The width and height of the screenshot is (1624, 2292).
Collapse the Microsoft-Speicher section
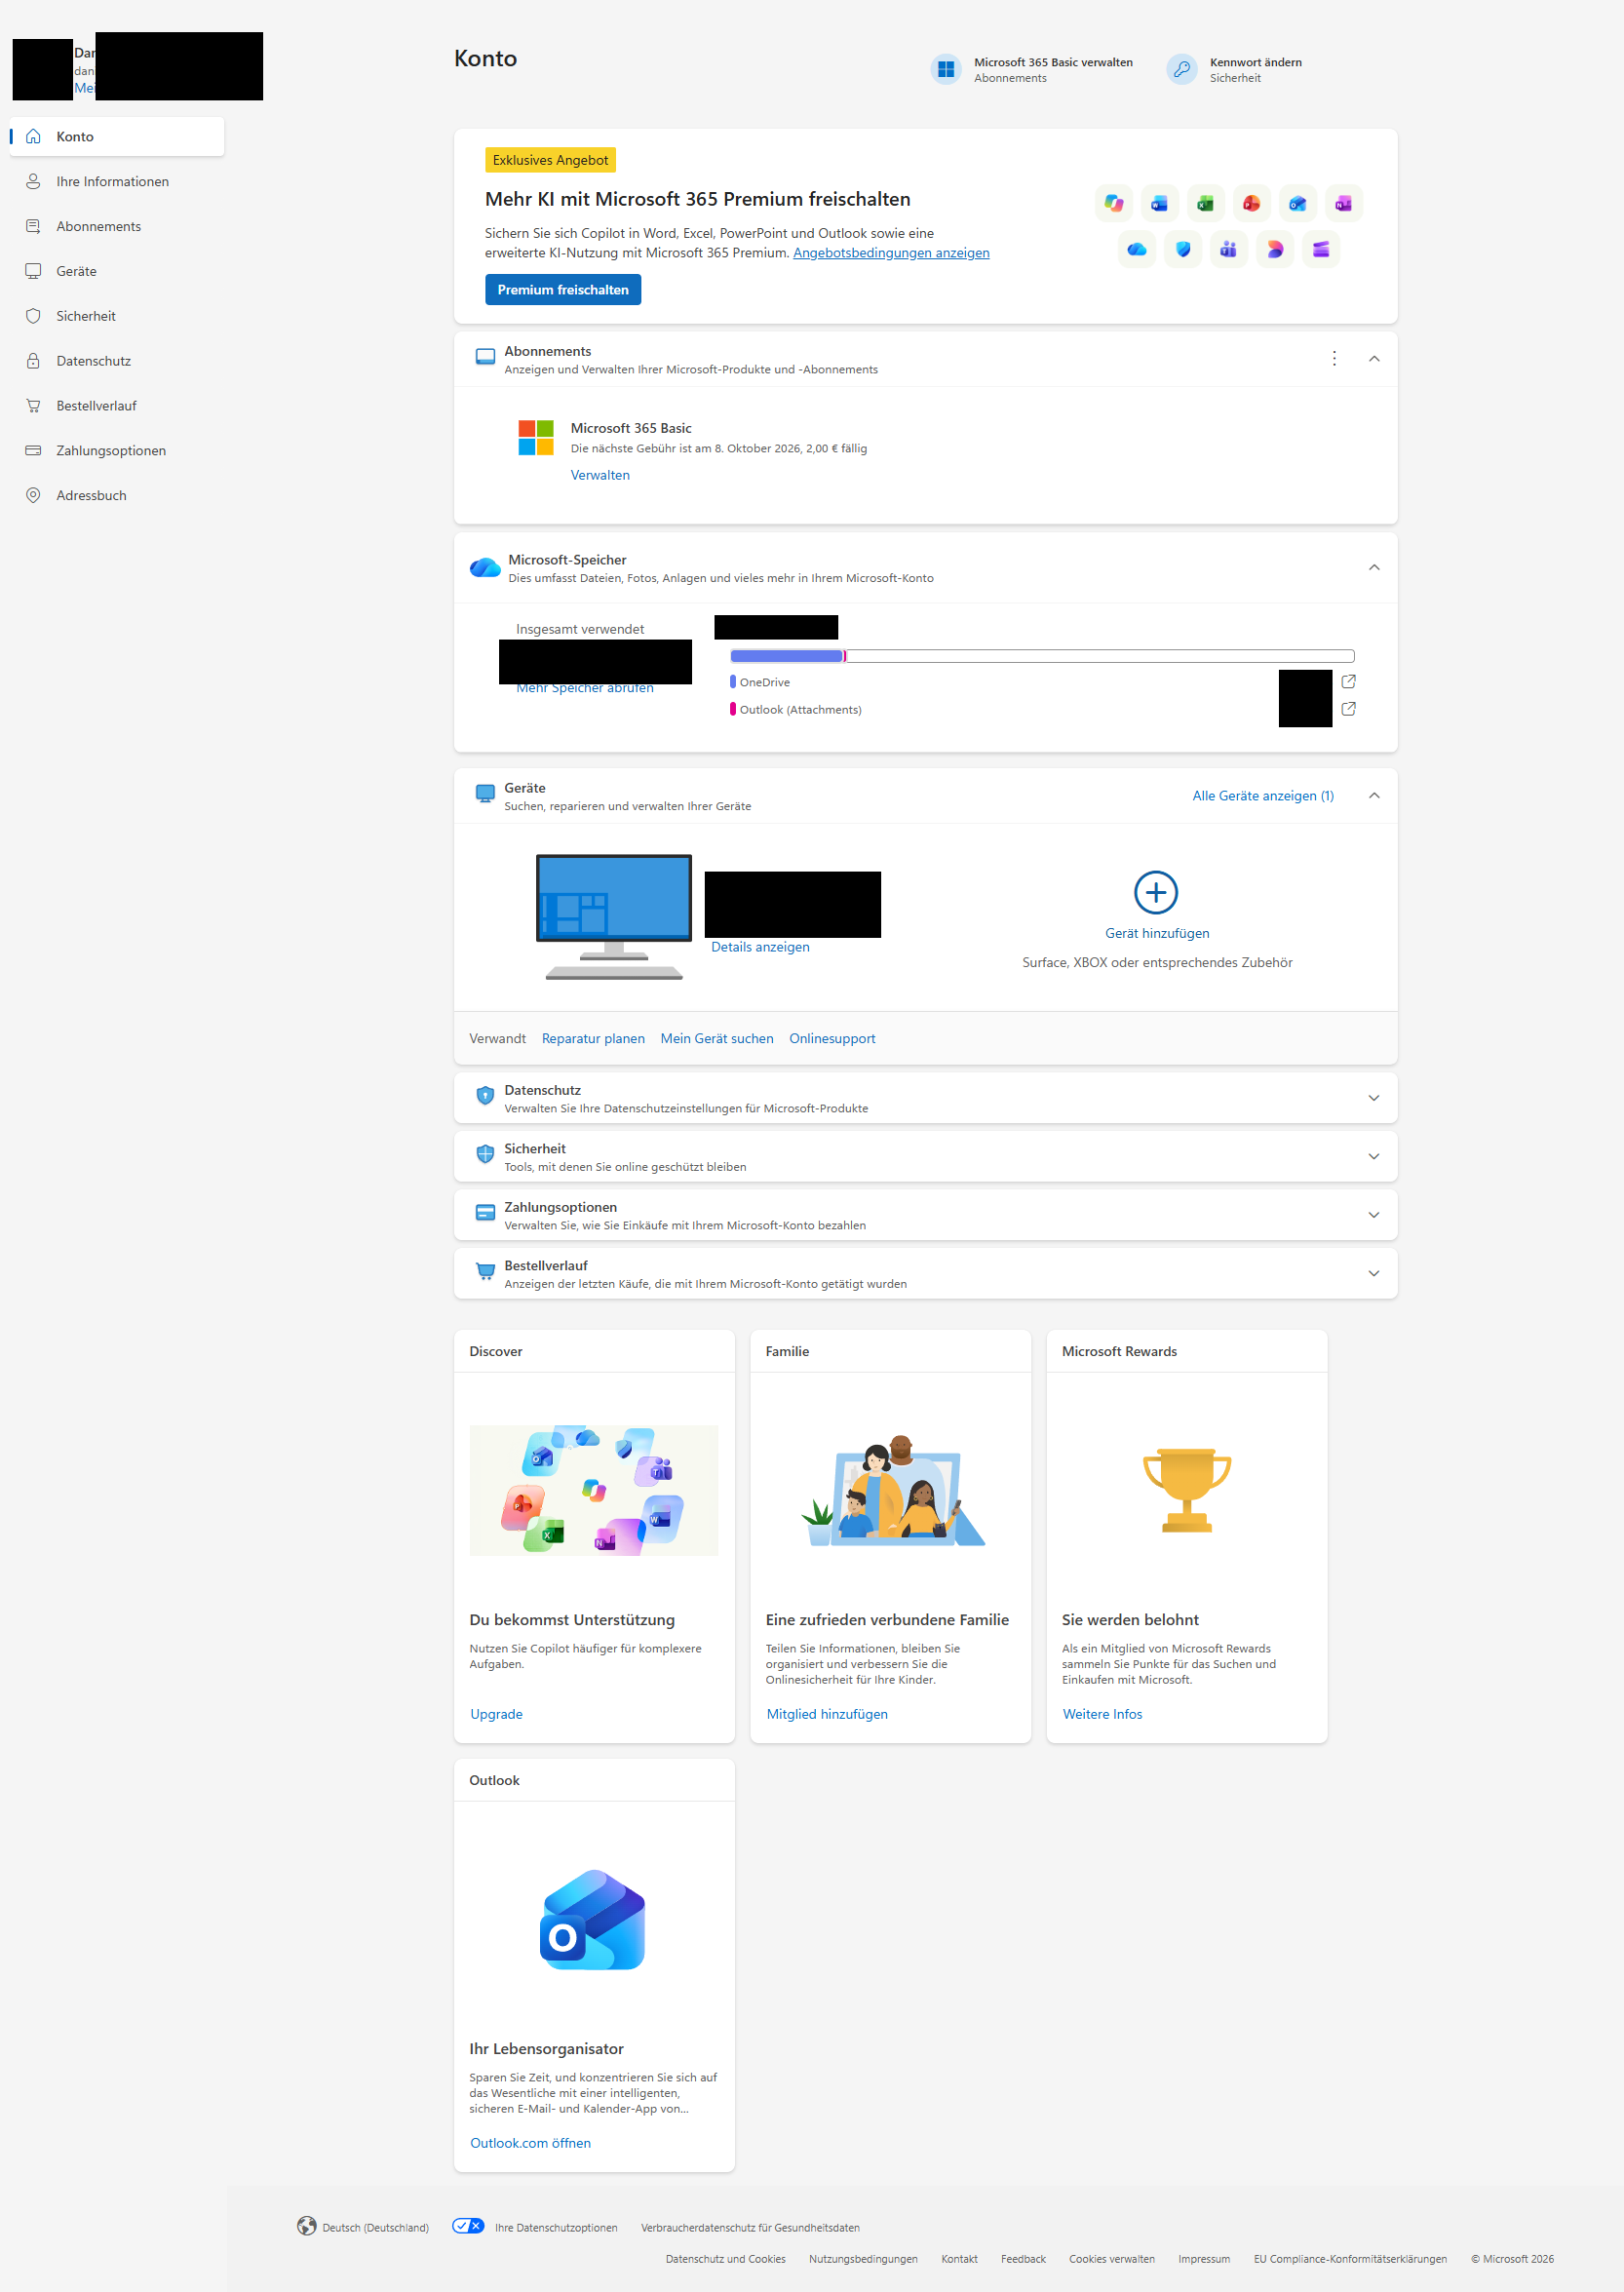pos(1374,568)
